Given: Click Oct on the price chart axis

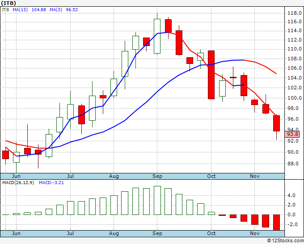Looking at the screenshot, I should point(211,176).
